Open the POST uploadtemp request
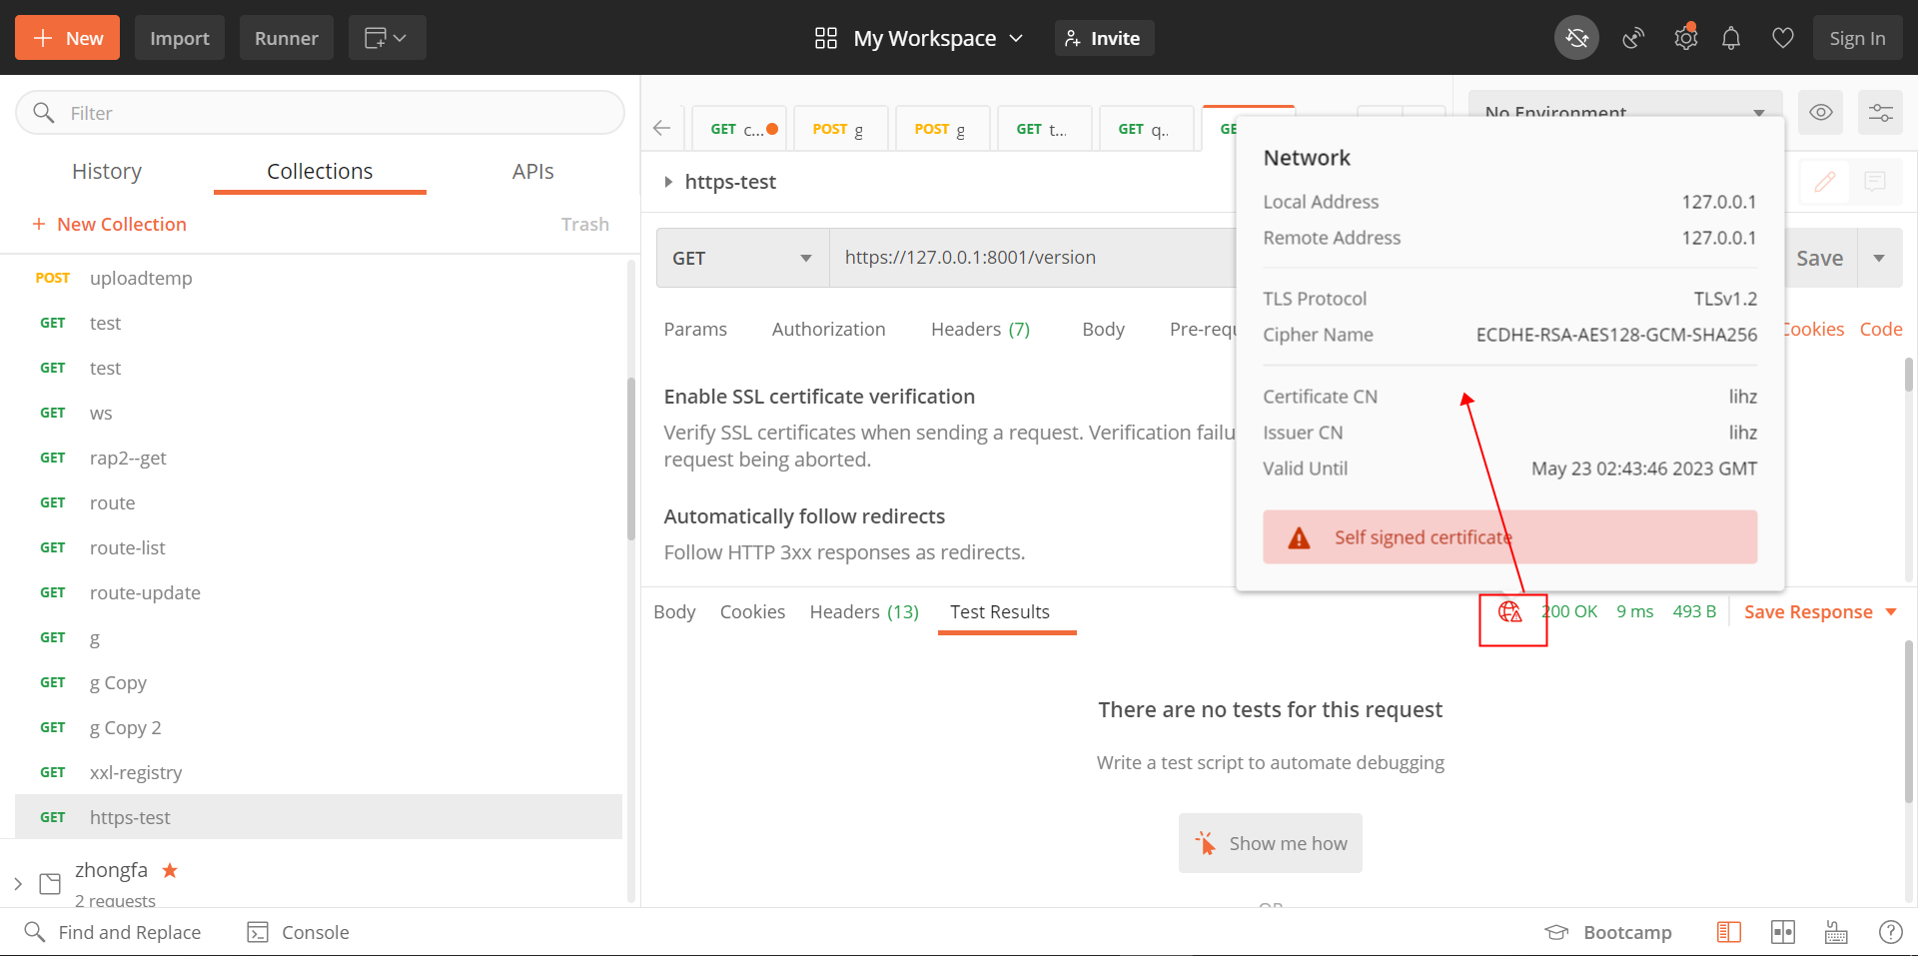Image resolution: width=1918 pixels, height=956 pixels. [319, 278]
